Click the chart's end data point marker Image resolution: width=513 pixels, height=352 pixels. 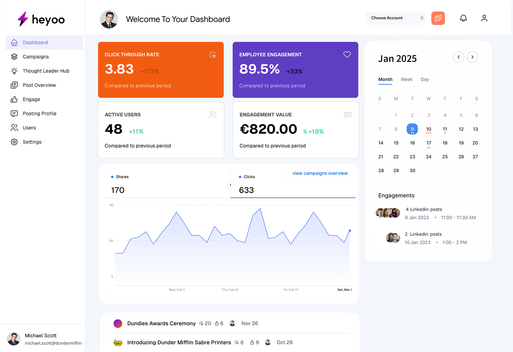tap(350, 230)
